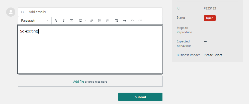Click the 'So exciting!' text in the editor
This screenshot has width=249, height=104.
[29, 31]
